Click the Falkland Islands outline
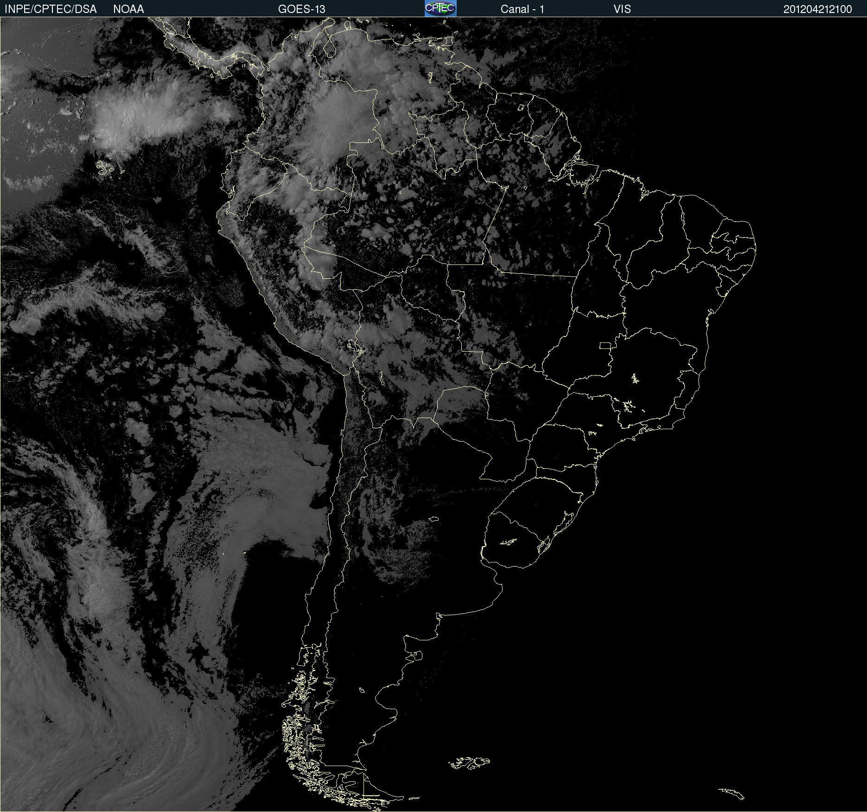The width and height of the screenshot is (867, 812). (469, 763)
